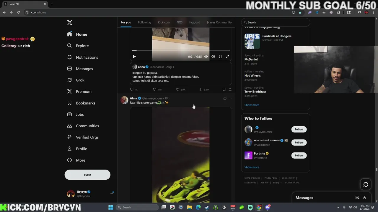Click the Bookmarks icon in the sidebar
The height and width of the screenshot is (212, 378).
tap(69, 103)
